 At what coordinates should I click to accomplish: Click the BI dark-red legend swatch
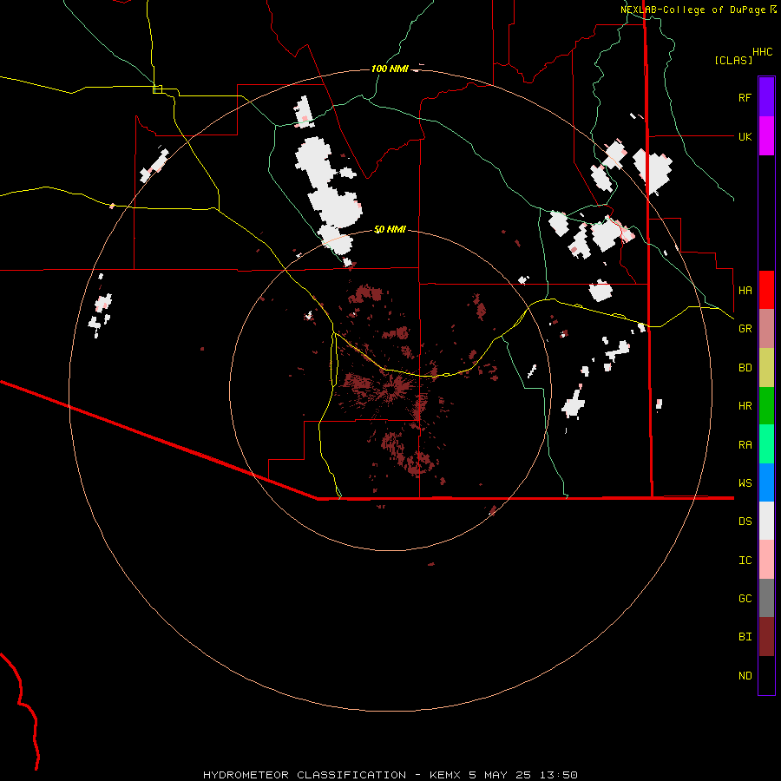tap(766, 637)
